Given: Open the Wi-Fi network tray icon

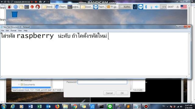Looking at the screenshot, I should pyautogui.click(x=151, y=7).
